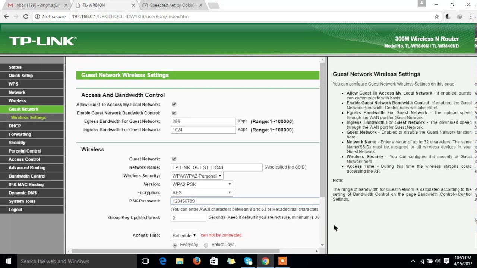Open the orange recorder app on taskbar
477x268 pixels.
click(x=282, y=261)
